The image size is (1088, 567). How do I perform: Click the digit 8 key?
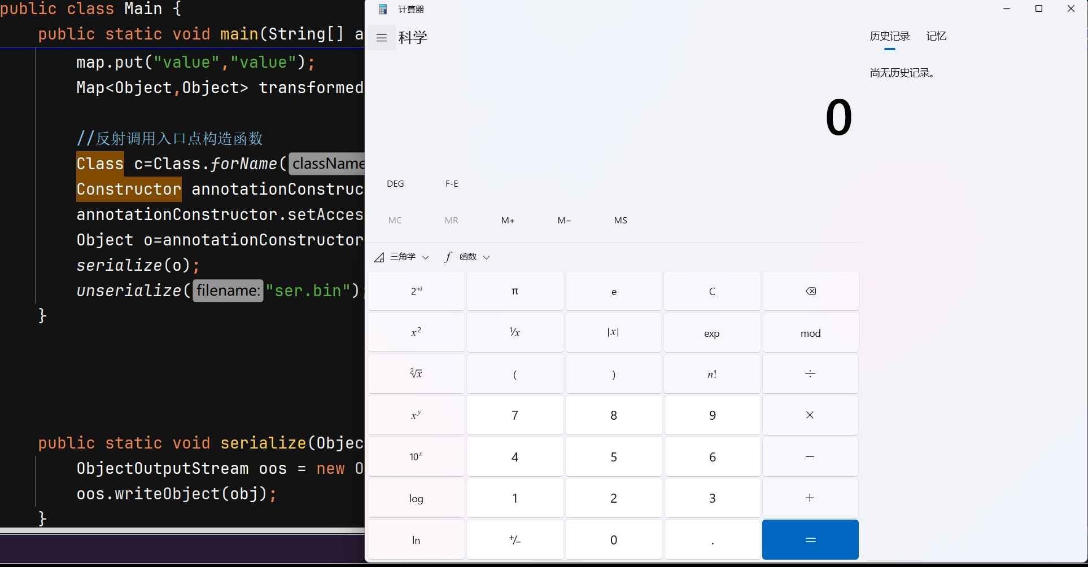click(x=613, y=415)
